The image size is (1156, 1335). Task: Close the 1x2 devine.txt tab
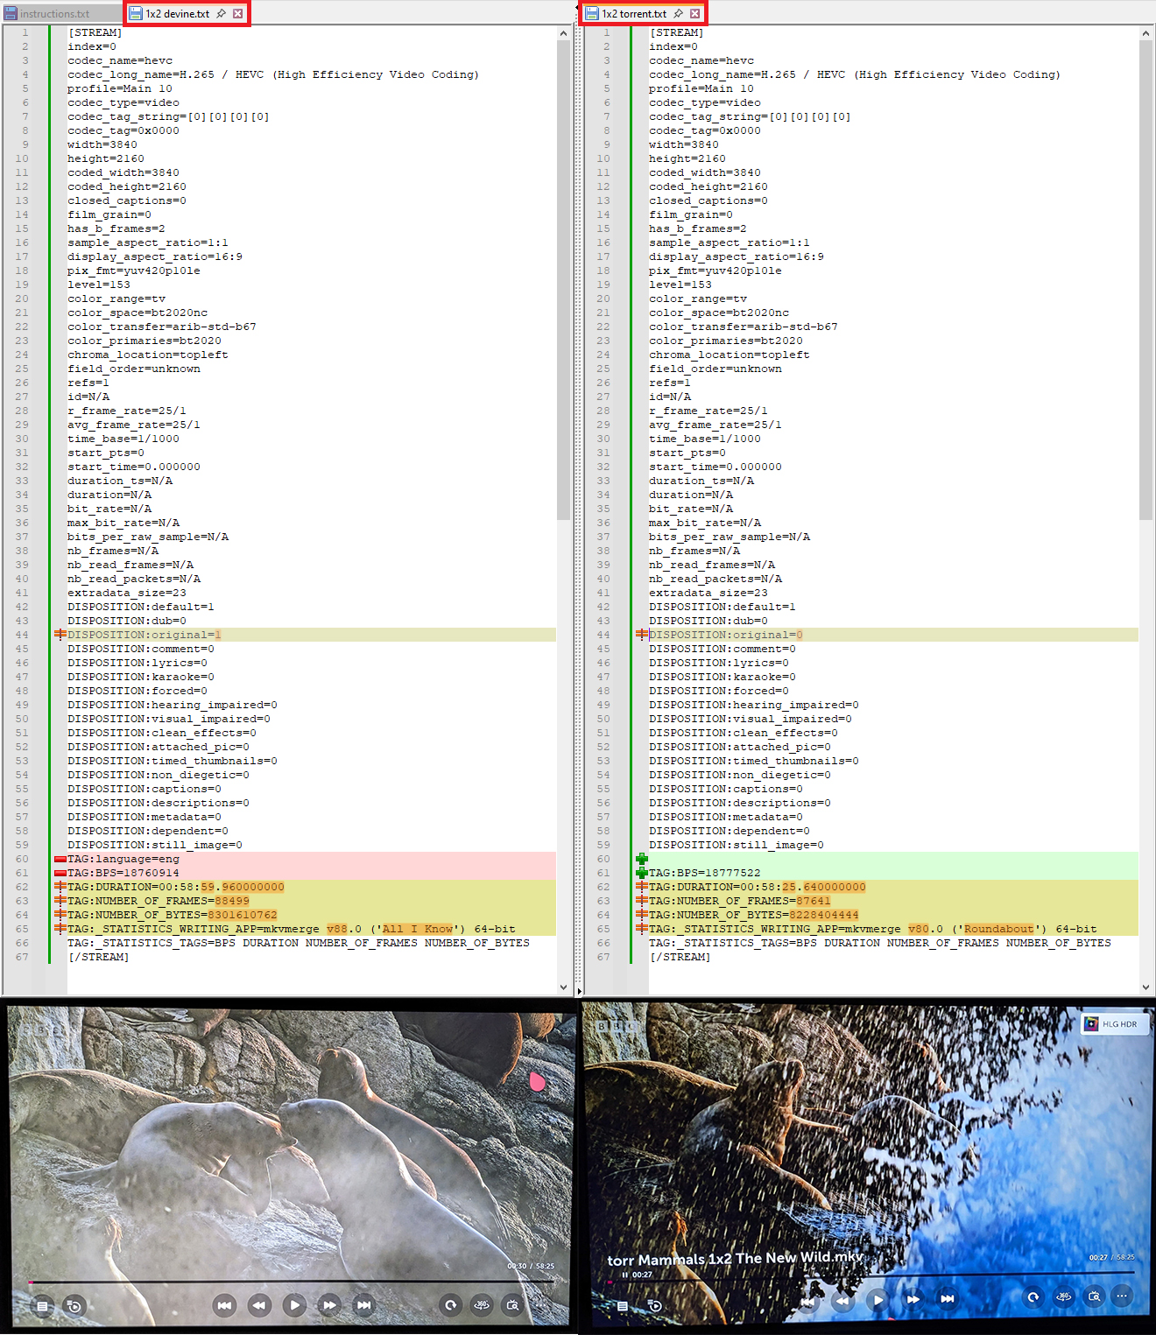[x=237, y=13]
